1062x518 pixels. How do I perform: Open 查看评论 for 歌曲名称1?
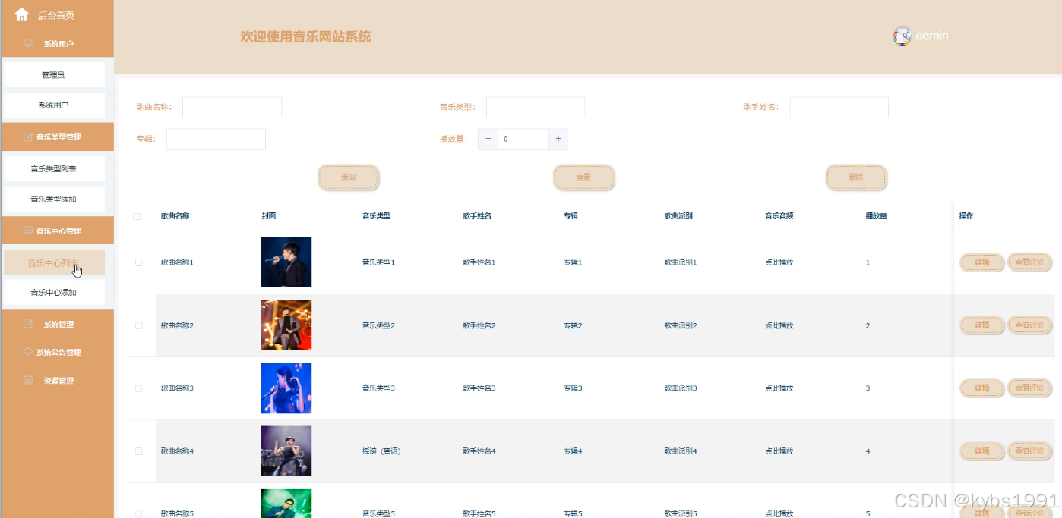pos(1029,262)
